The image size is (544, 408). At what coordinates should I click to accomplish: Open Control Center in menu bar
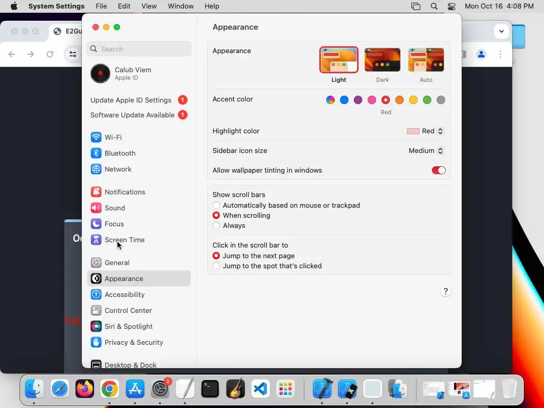[x=452, y=6]
